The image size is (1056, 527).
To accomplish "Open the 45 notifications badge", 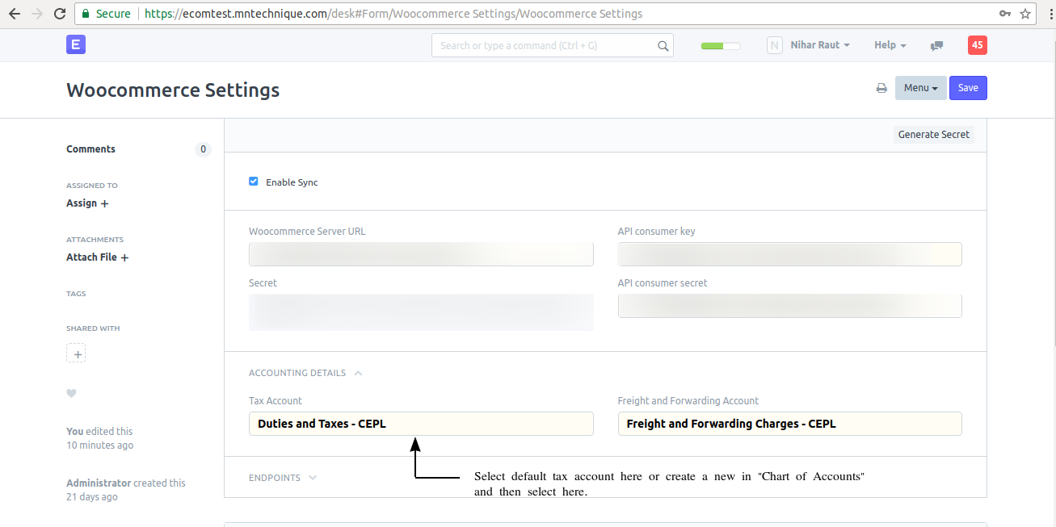I will click(x=978, y=45).
